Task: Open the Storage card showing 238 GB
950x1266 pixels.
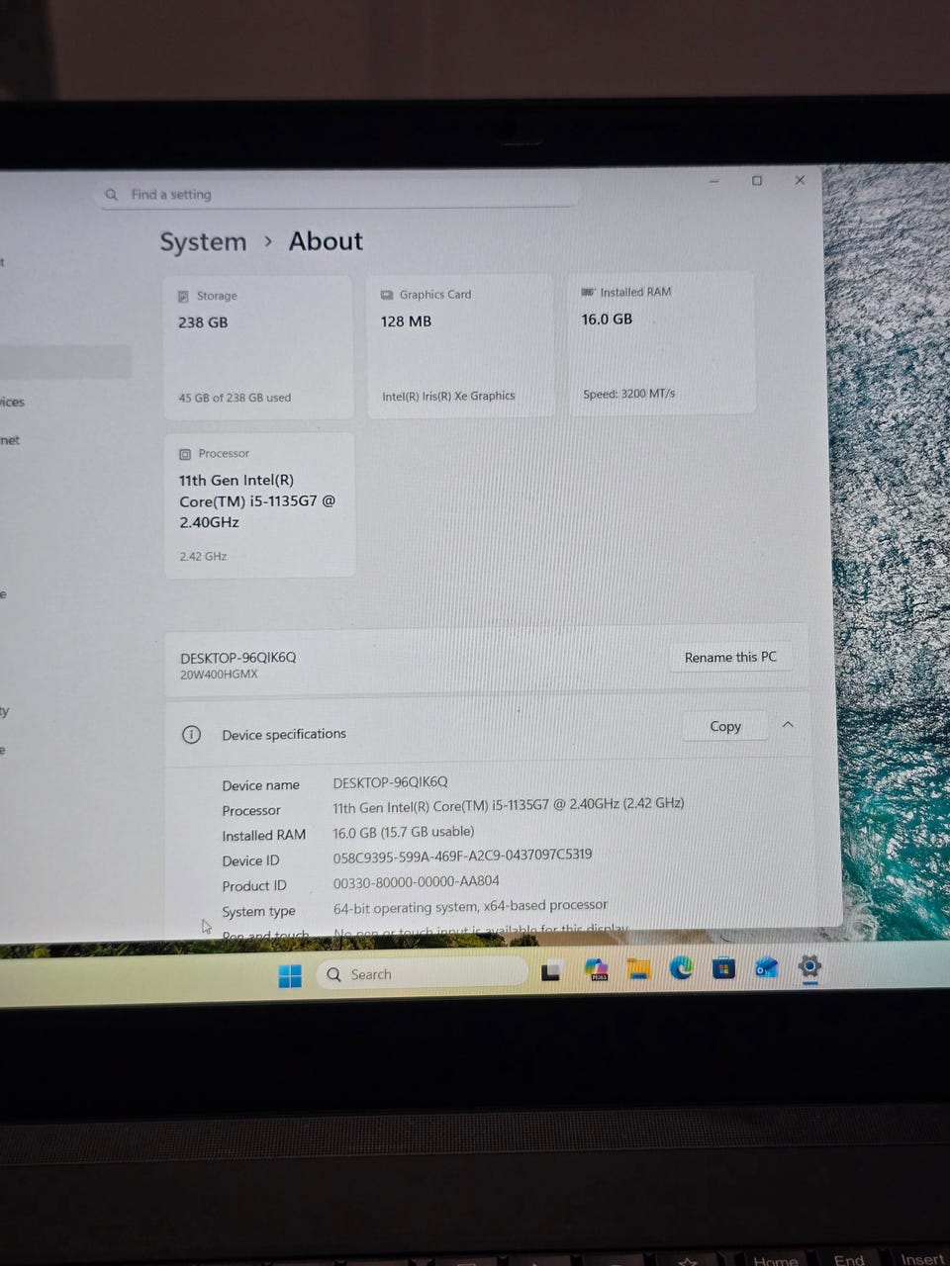Action: pyautogui.click(x=257, y=346)
